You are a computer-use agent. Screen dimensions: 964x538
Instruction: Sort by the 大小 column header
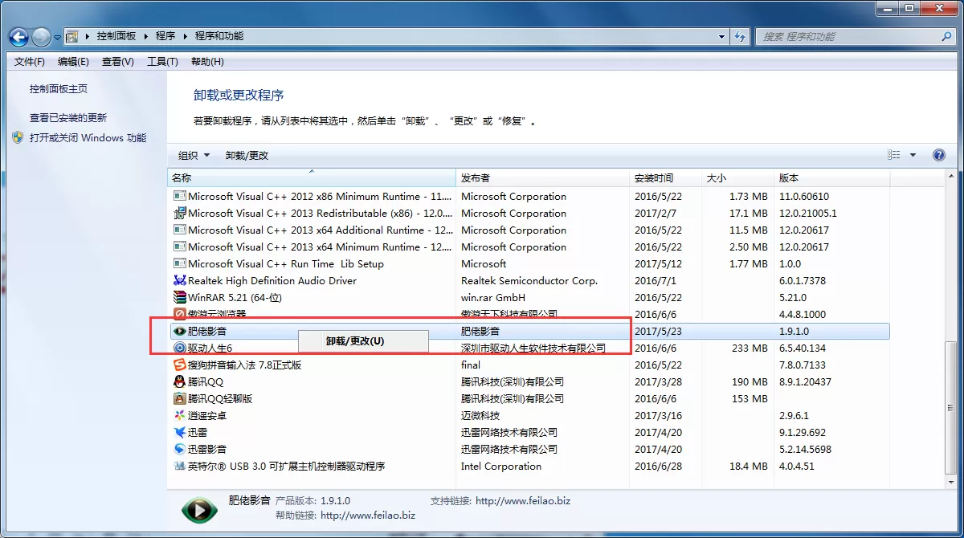pos(738,178)
